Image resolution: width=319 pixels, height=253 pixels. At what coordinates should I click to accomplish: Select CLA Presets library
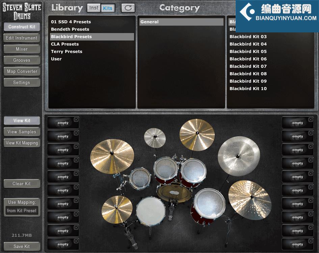[x=92, y=44]
